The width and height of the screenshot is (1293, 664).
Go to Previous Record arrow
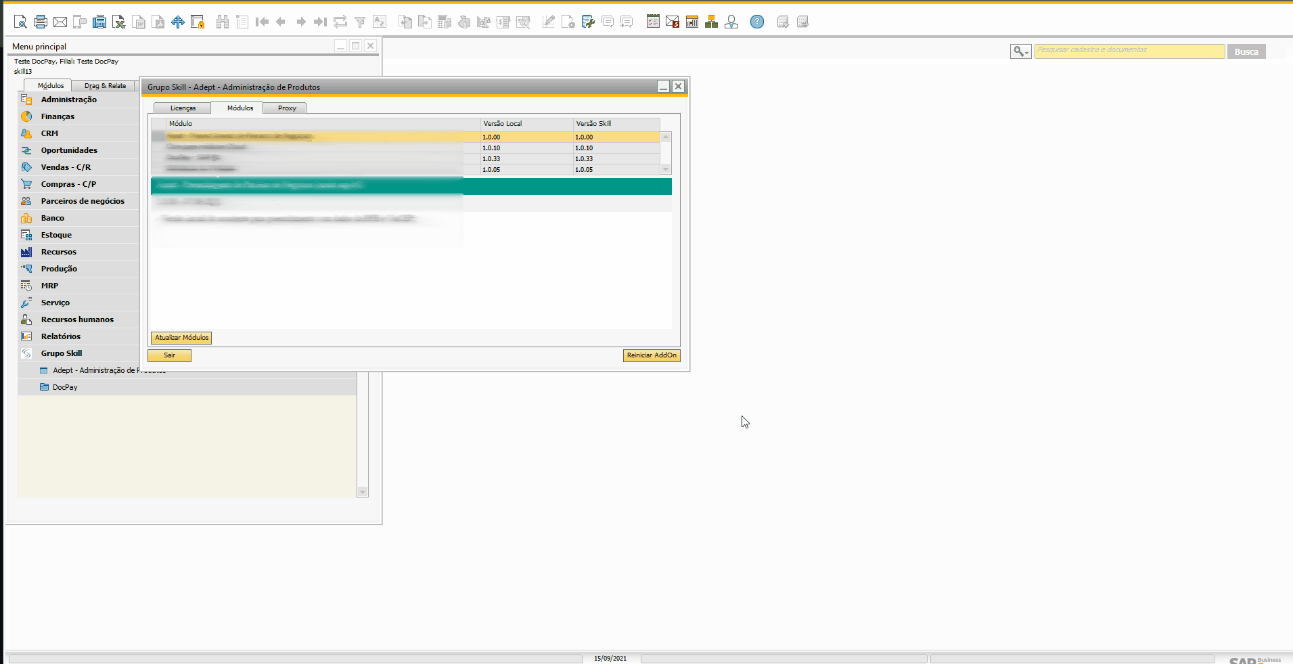tap(281, 22)
